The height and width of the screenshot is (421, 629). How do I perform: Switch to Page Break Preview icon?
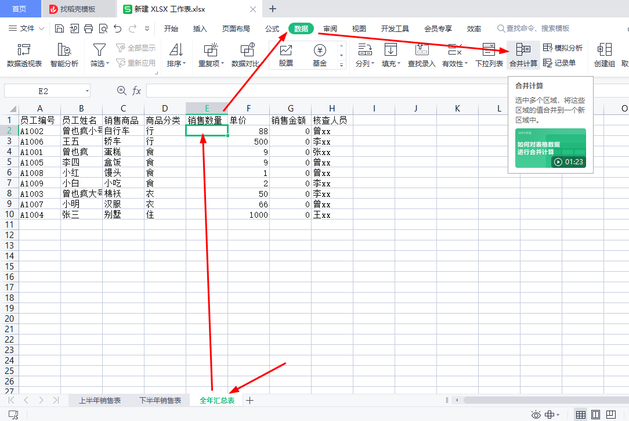(x=611, y=415)
